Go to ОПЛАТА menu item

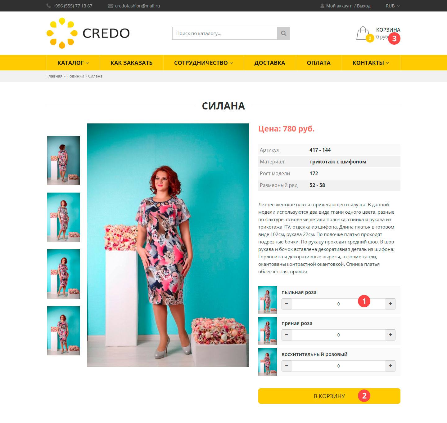(319, 63)
